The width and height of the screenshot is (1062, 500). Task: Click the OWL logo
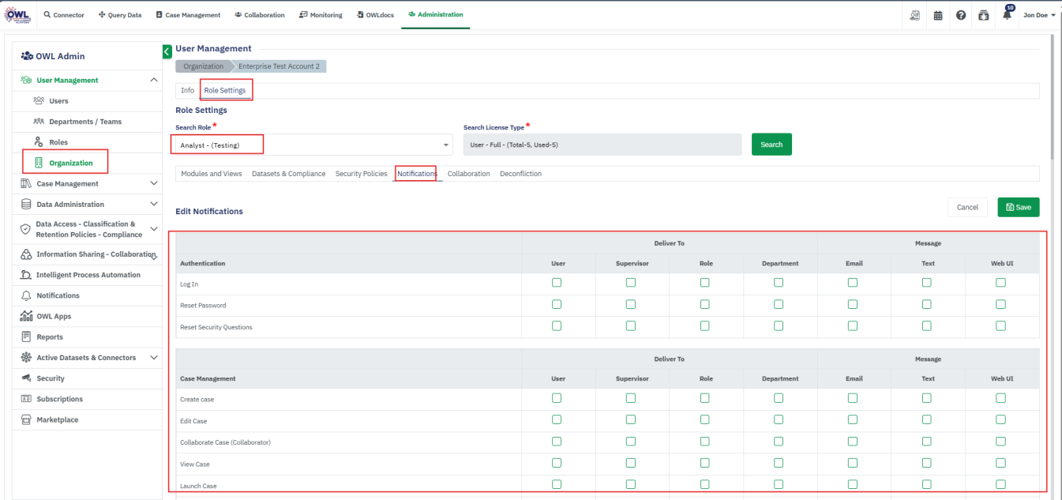point(17,14)
